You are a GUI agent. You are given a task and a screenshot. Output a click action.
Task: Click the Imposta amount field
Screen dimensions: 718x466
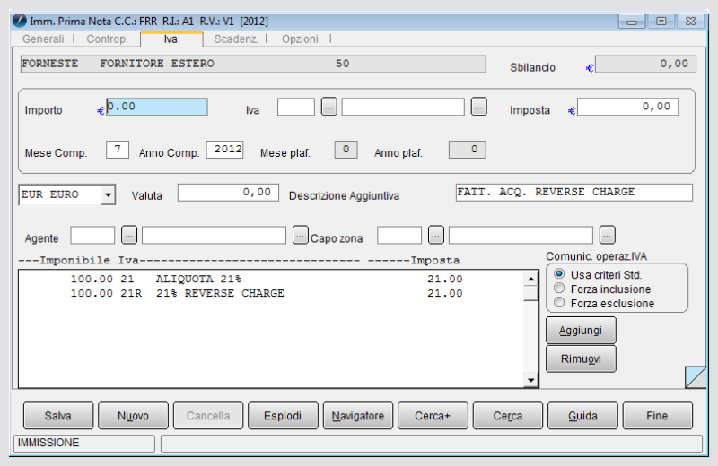point(627,107)
